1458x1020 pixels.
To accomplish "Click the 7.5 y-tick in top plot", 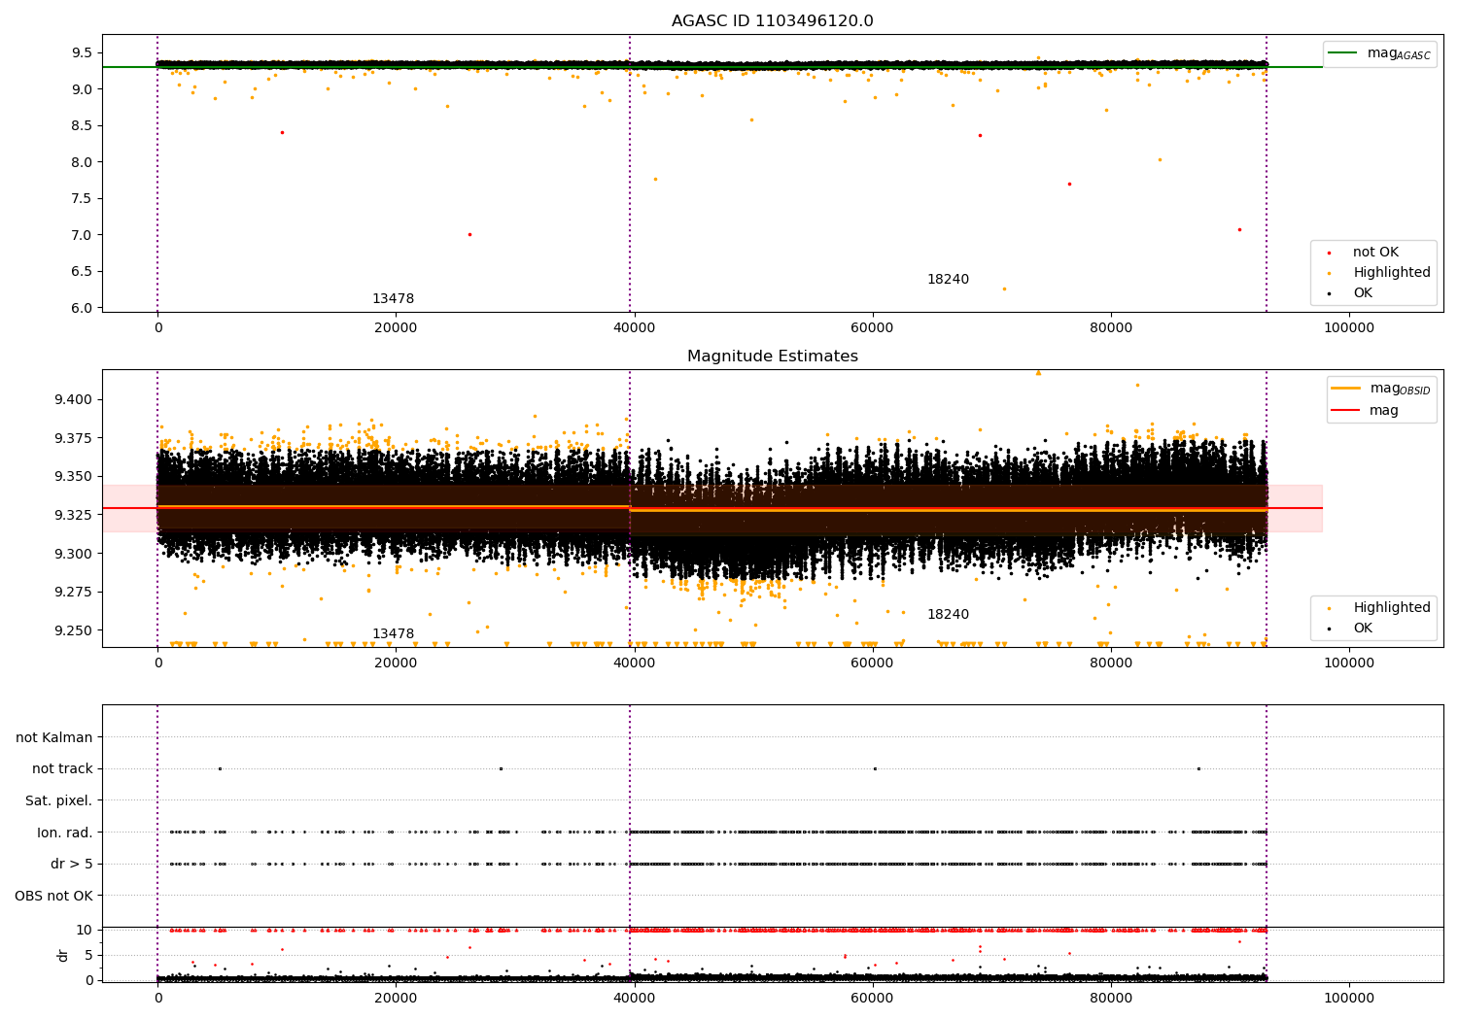I will point(82,198).
